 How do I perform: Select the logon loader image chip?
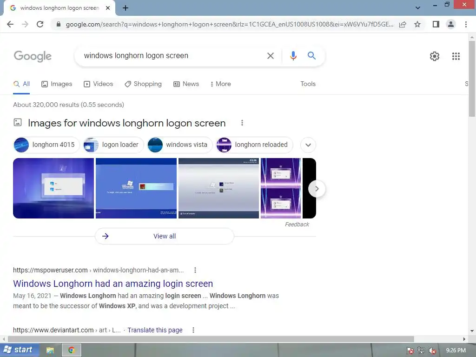113,145
